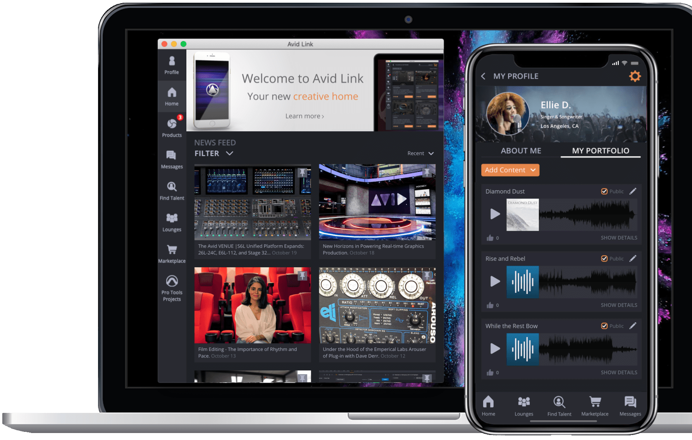692x440 pixels.
Task: Show details for Diamond Dust
Action: (619, 238)
